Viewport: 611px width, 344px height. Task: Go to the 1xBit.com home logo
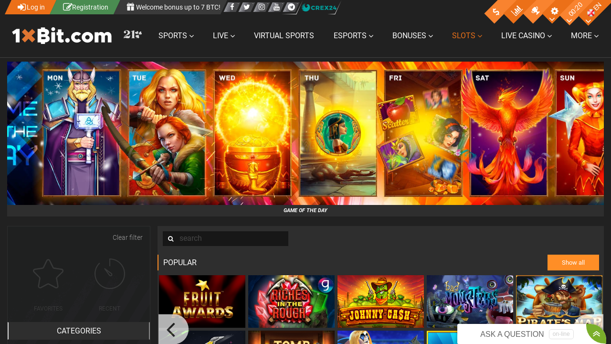[62, 35]
